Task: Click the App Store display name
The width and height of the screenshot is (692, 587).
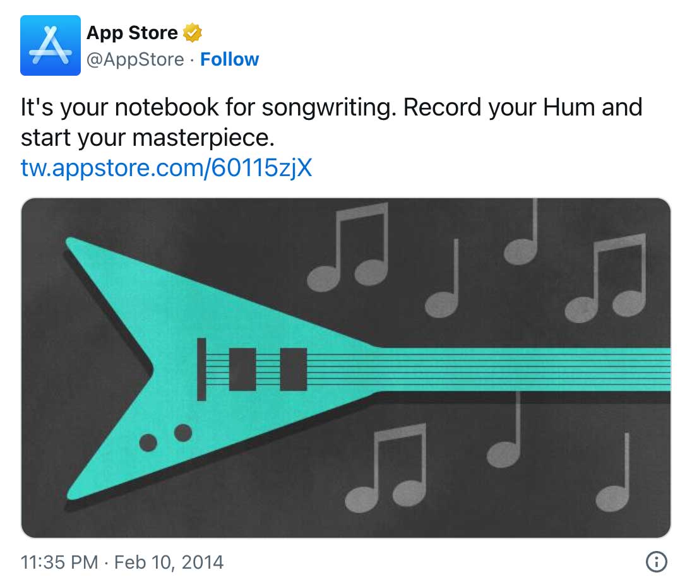Action: click(131, 32)
